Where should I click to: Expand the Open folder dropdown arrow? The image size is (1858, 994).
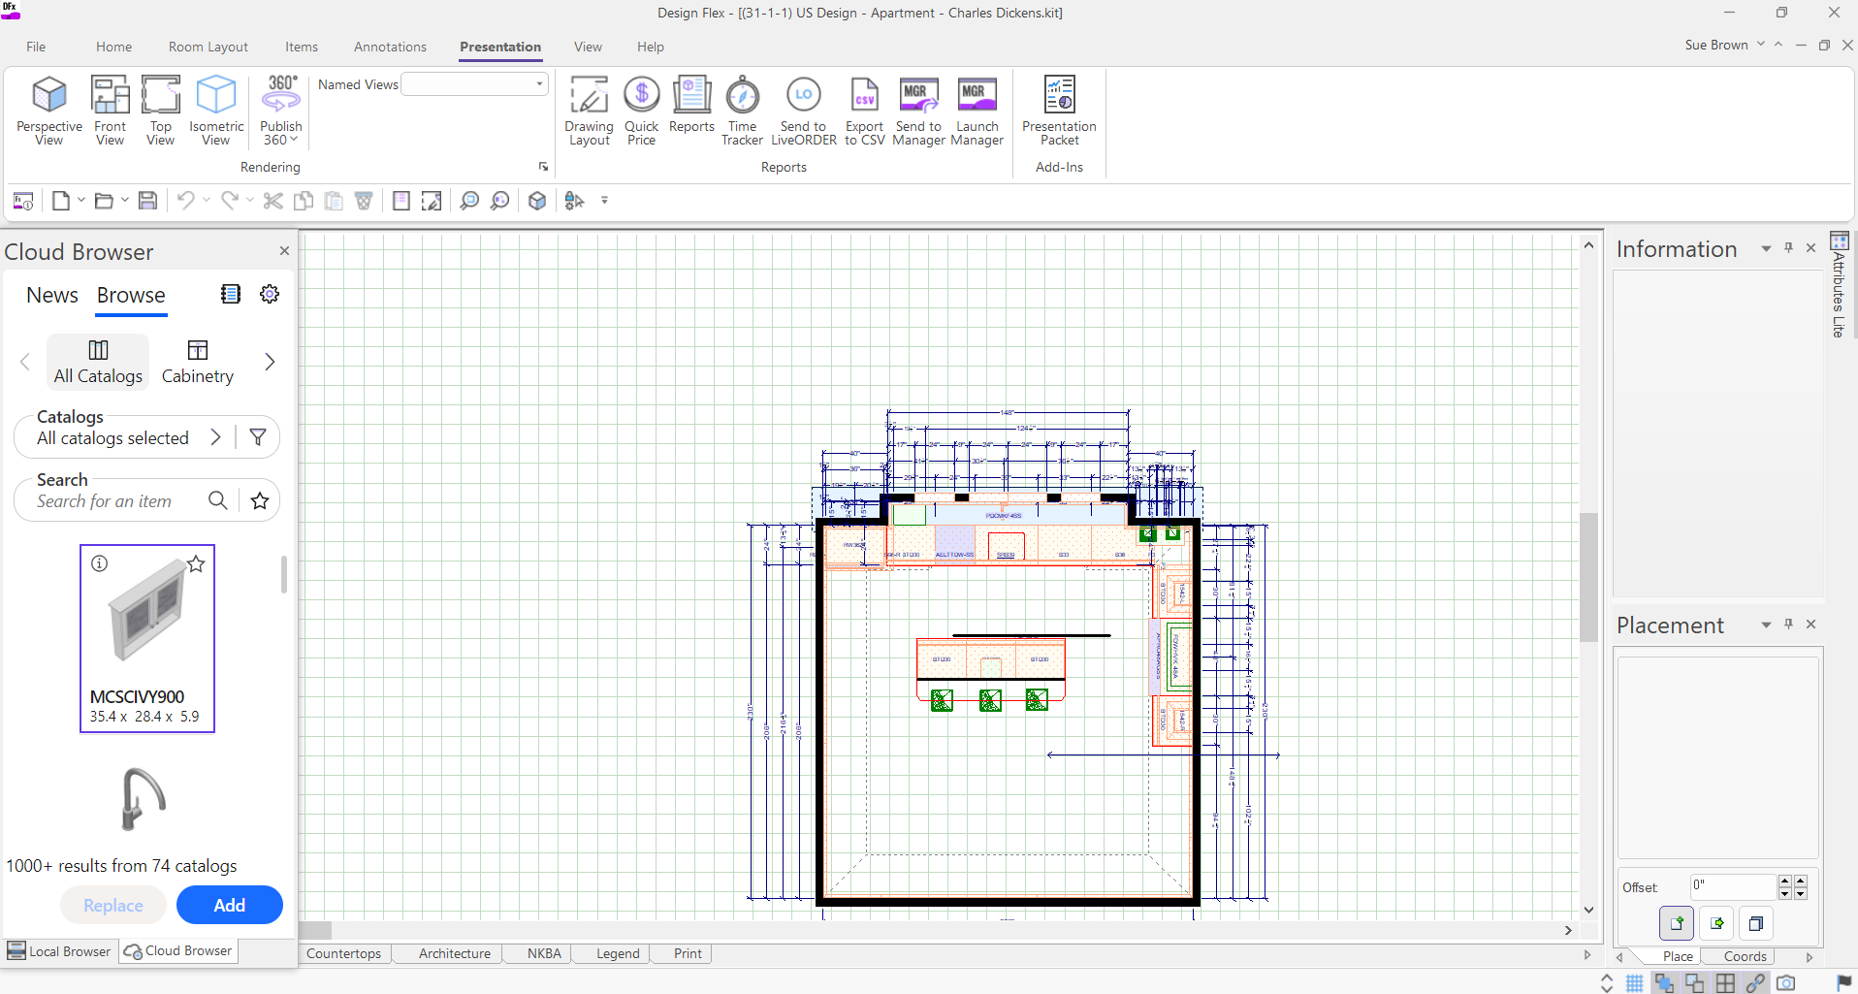pyautogui.click(x=125, y=201)
